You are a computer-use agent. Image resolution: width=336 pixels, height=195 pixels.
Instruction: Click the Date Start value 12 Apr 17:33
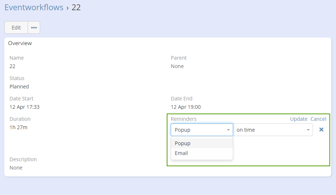24,107
